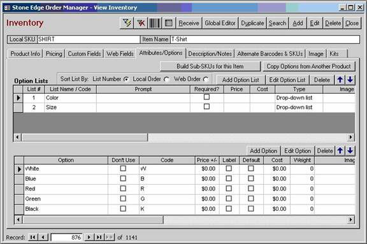The width and height of the screenshot is (367, 244).
Task: Select Local Order sort radio button
Action: [166, 79]
